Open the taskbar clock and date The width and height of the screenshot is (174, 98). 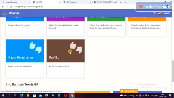click(163, 96)
